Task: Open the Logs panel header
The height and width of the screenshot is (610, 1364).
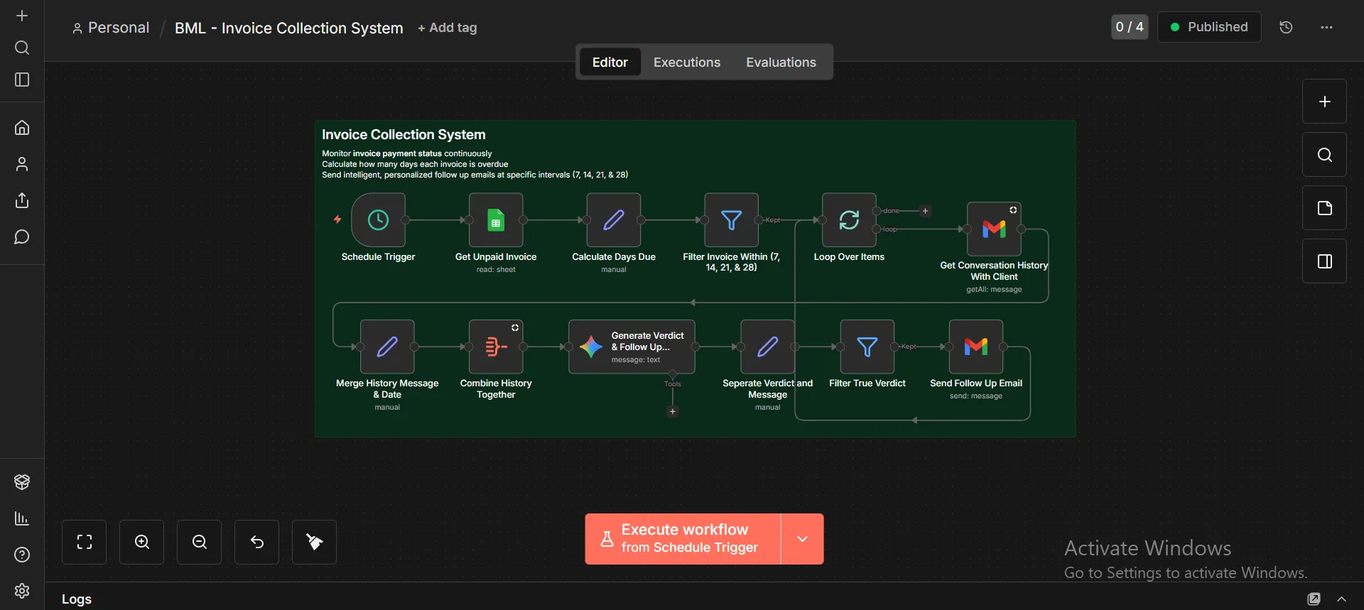Action: [x=77, y=599]
